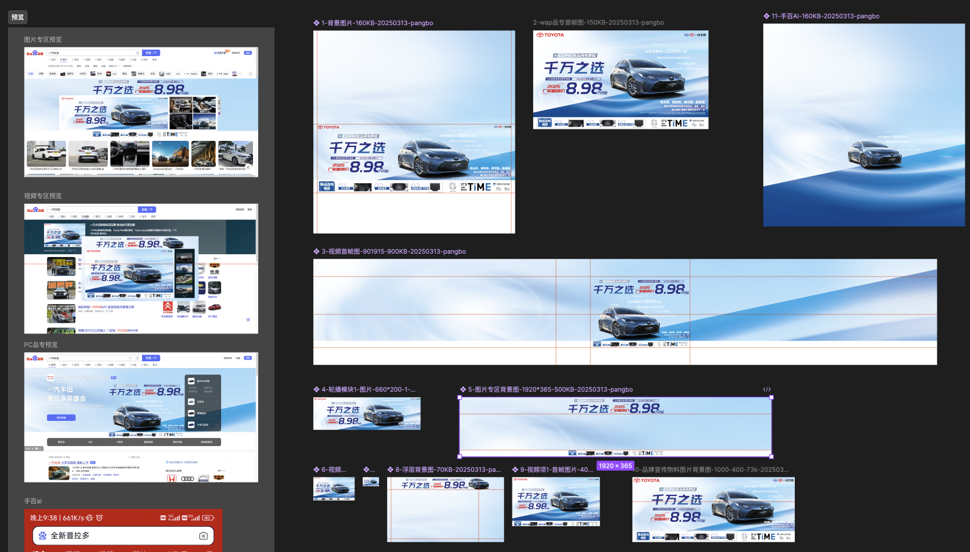
Task: Click the 视频专区预览 section heading
Action: 43,196
